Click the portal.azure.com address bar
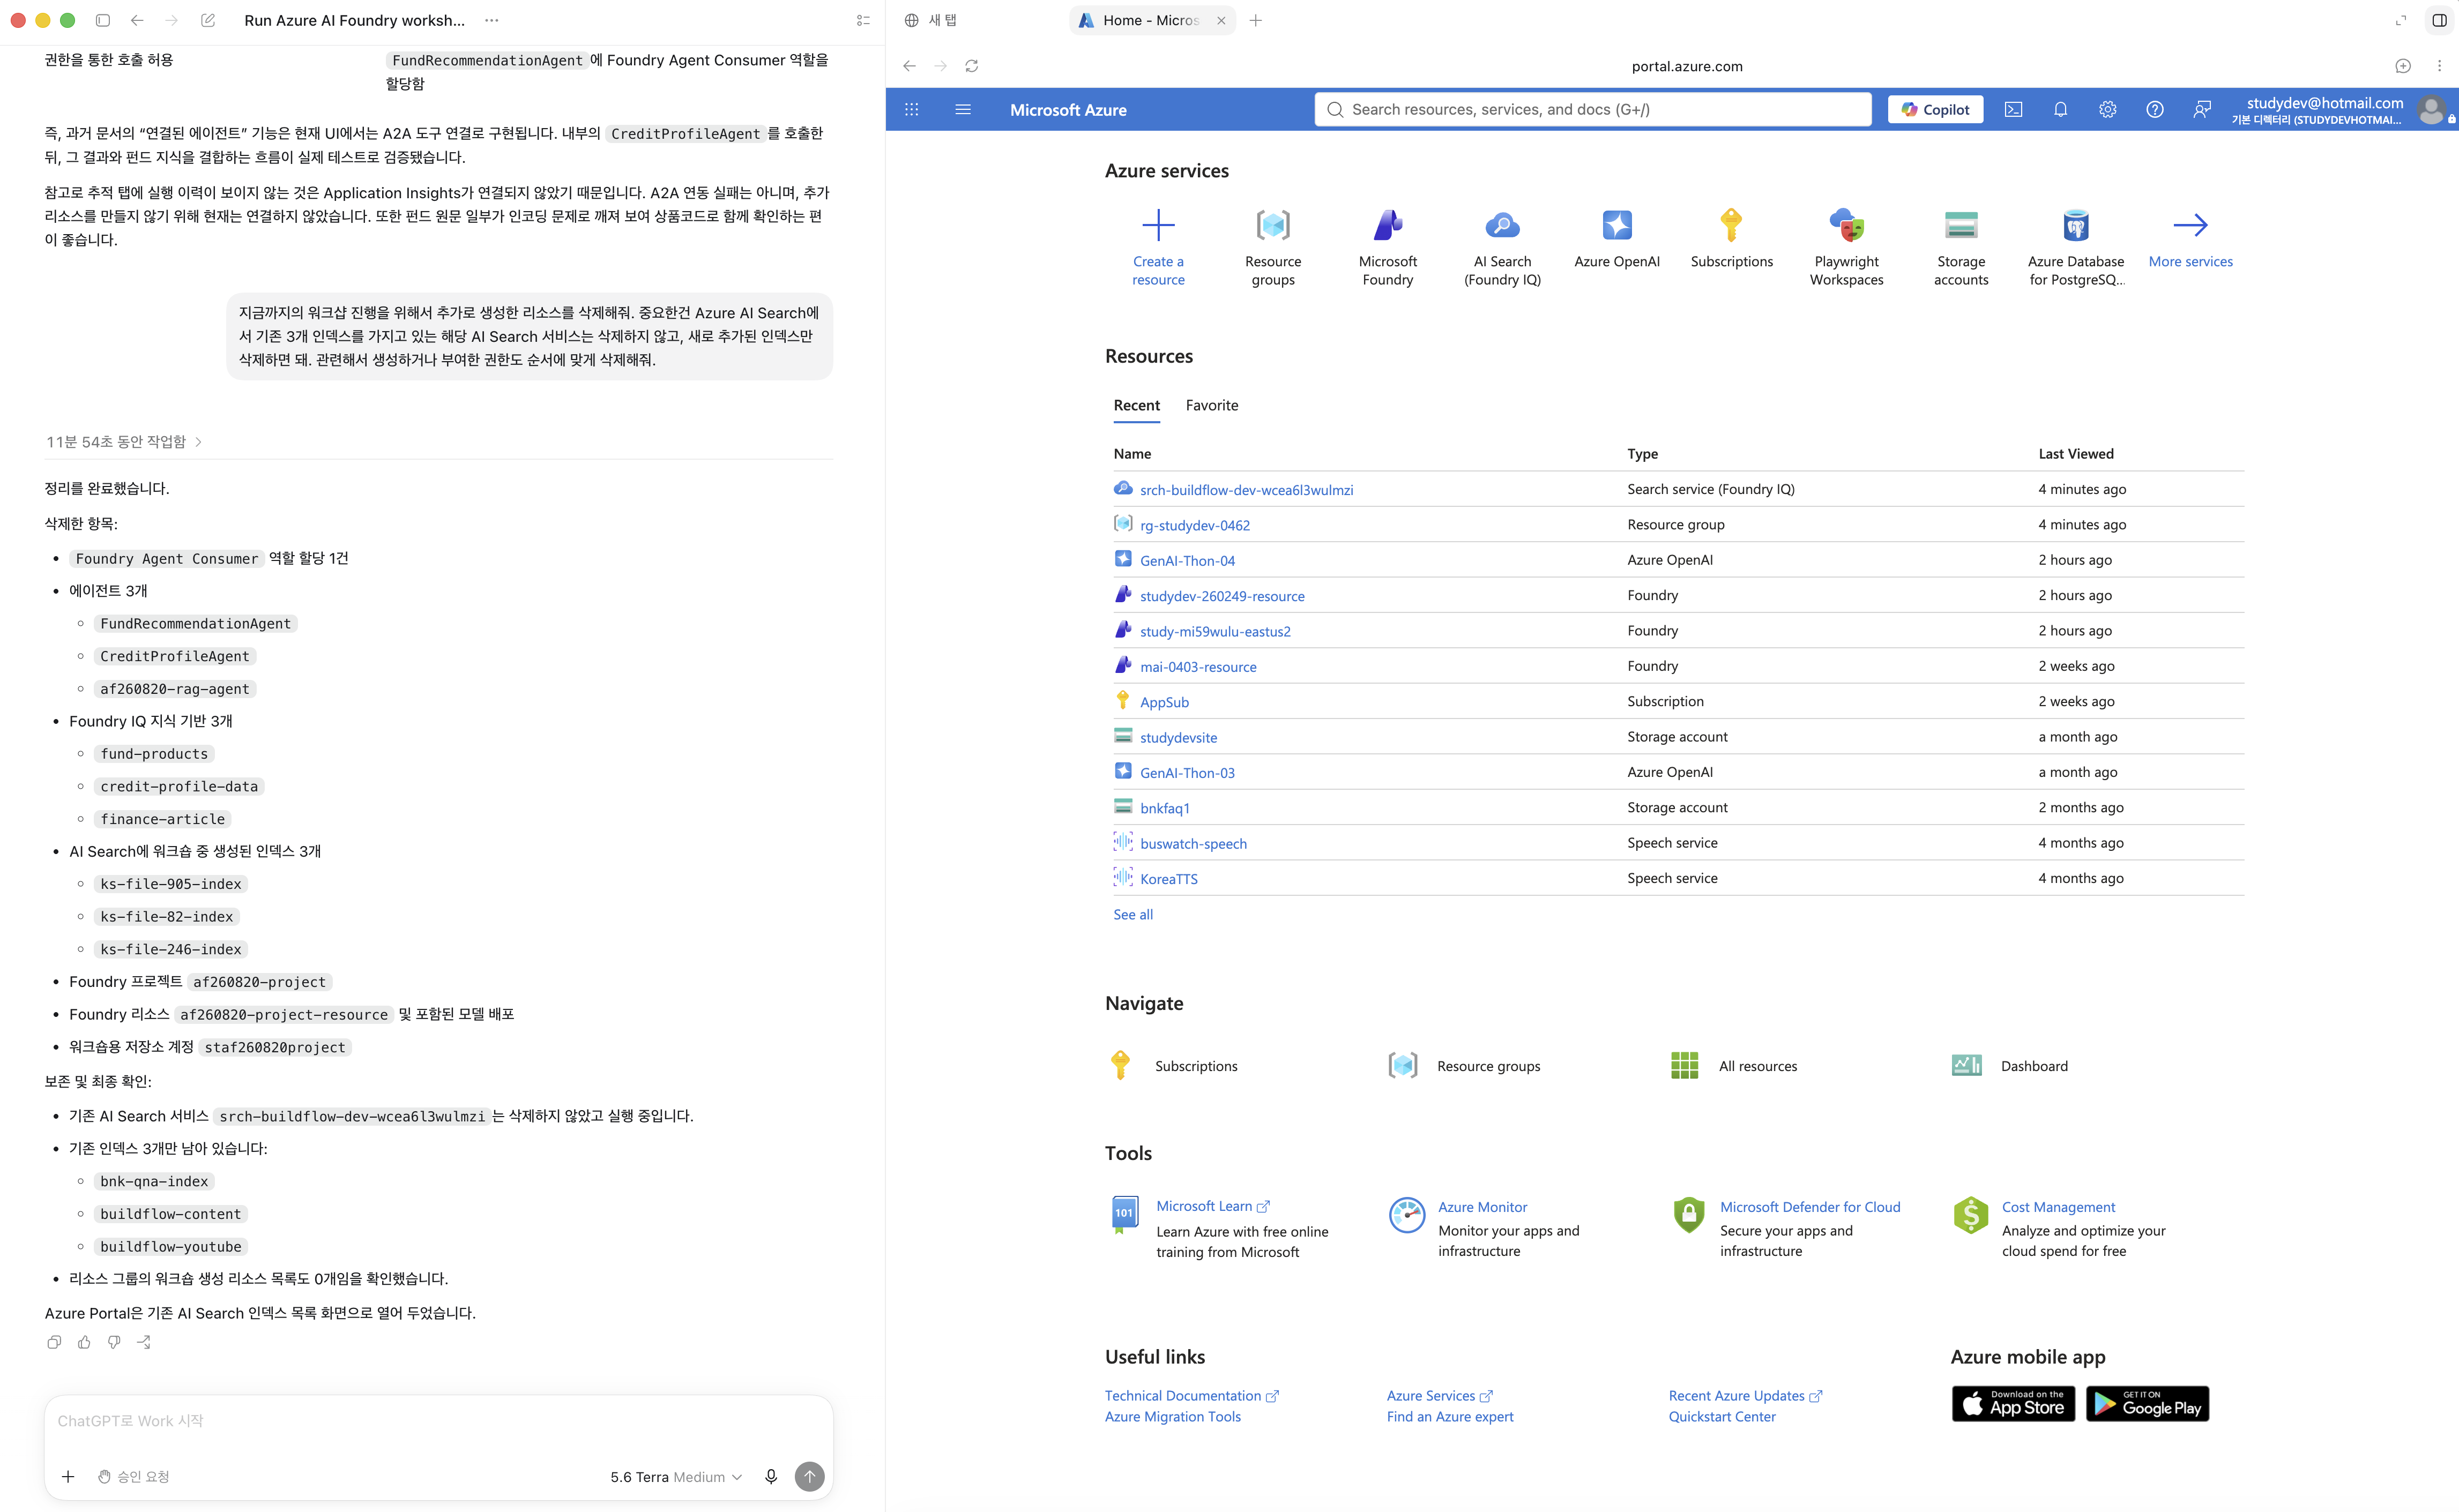Image resolution: width=2459 pixels, height=1512 pixels. 1687,66
